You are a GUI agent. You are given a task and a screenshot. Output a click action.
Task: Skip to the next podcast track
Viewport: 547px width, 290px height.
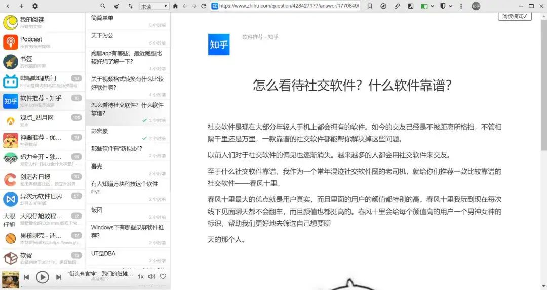[59, 277]
